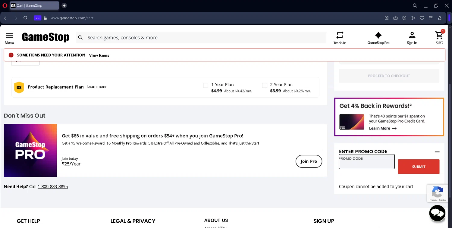This screenshot has height=228, width=452.
Task: Click the pinboard edit icon in toolbar
Action: (x=387, y=18)
